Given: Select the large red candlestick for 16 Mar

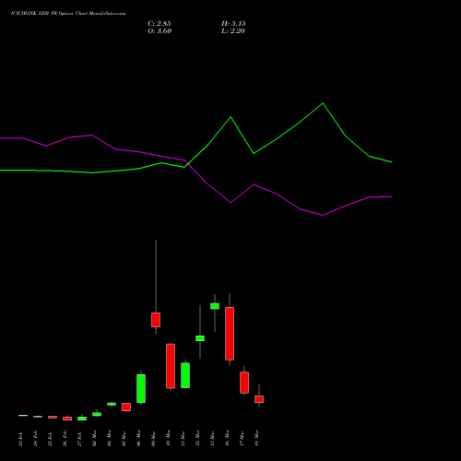Looking at the screenshot, I should pyautogui.click(x=230, y=334).
